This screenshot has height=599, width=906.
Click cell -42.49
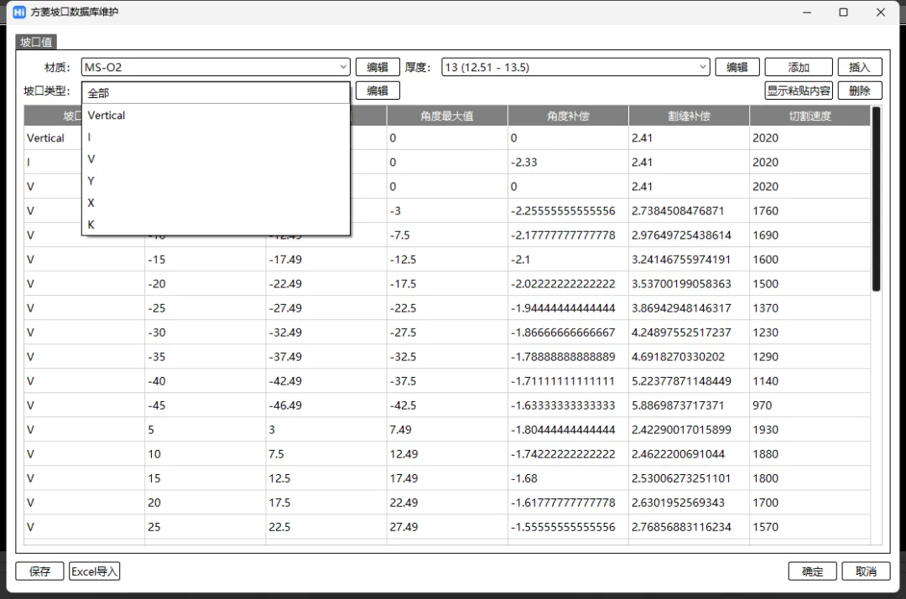(325, 381)
